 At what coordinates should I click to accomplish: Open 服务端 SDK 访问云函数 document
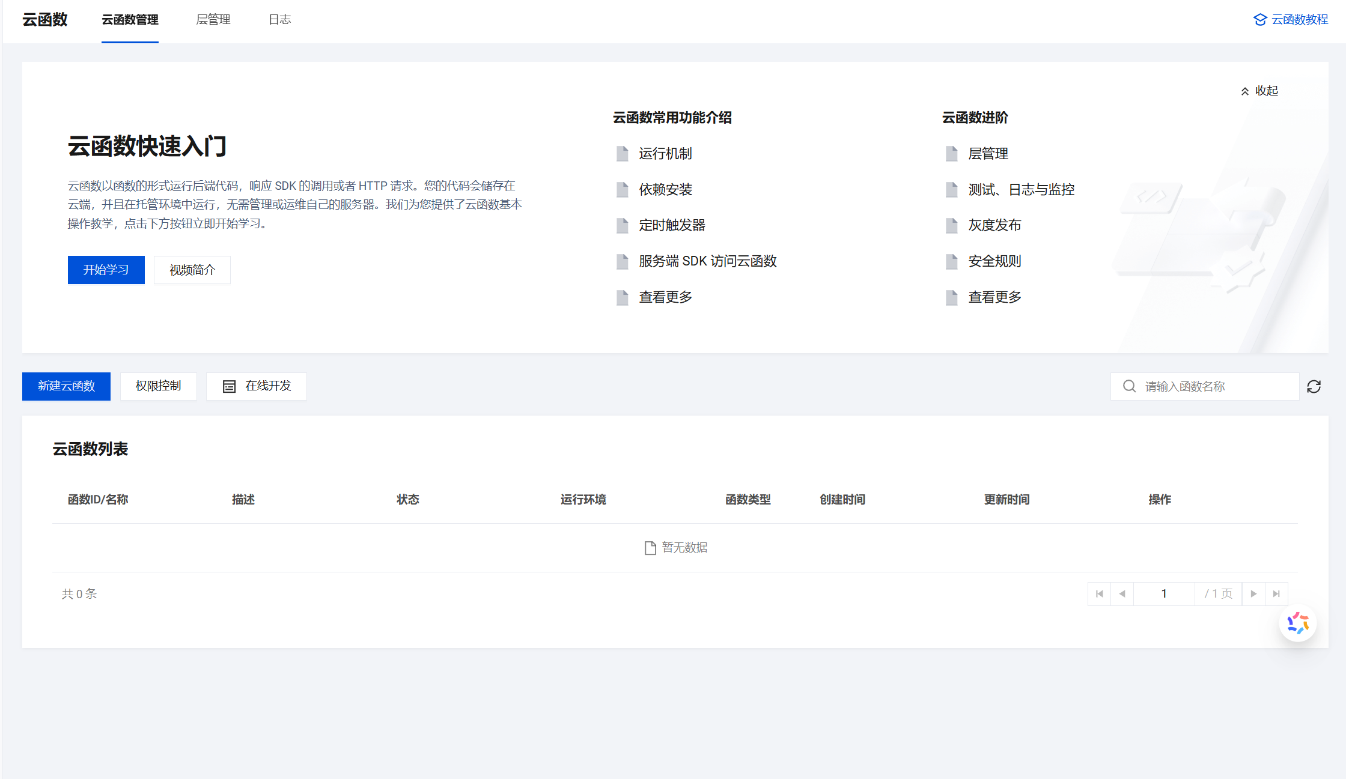(x=708, y=261)
